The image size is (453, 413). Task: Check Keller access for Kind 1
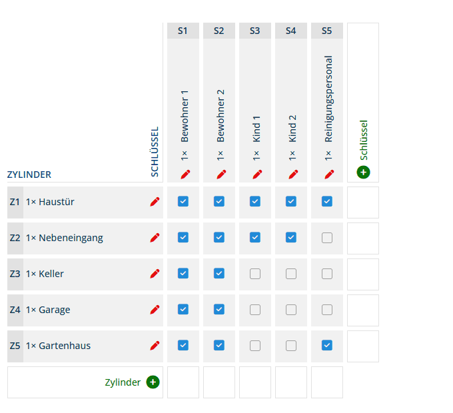pyautogui.click(x=255, y=273)
